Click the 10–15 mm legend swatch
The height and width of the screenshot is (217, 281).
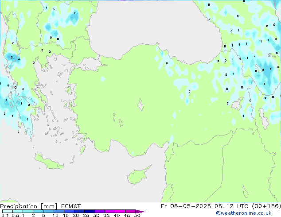[x=59, y=211]
